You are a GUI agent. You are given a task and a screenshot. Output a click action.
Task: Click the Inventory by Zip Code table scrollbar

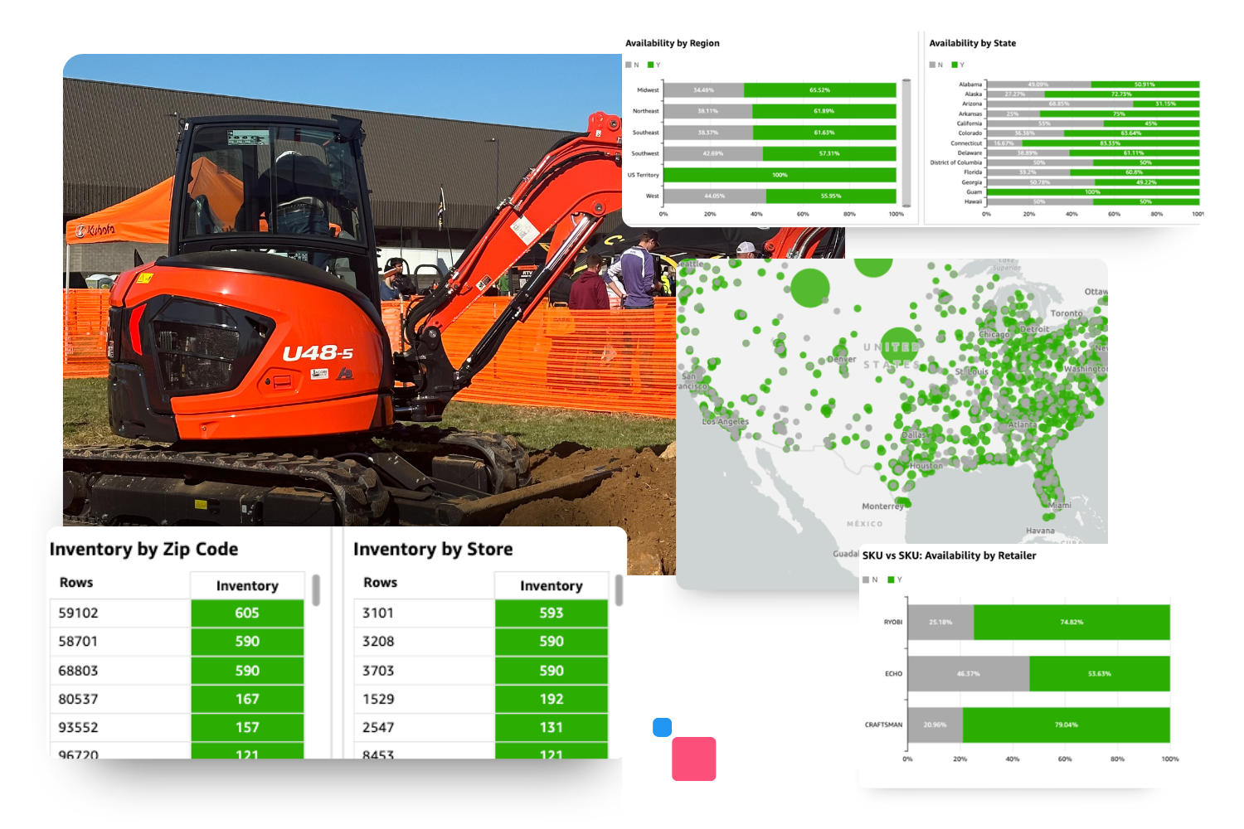click(x=316, y=590)
